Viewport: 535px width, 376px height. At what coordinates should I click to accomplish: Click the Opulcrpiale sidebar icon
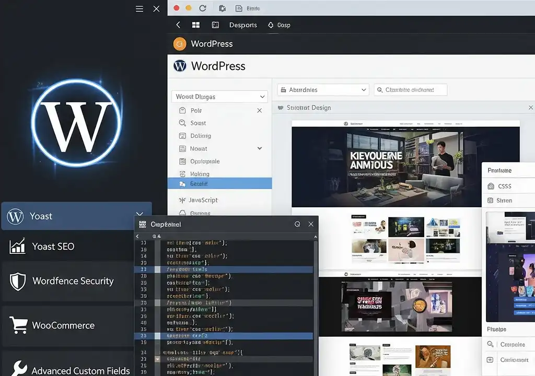click(x=182, y=161)
